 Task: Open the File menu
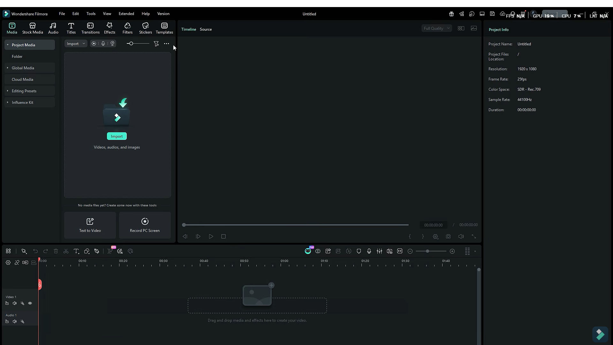coord(62,14)
